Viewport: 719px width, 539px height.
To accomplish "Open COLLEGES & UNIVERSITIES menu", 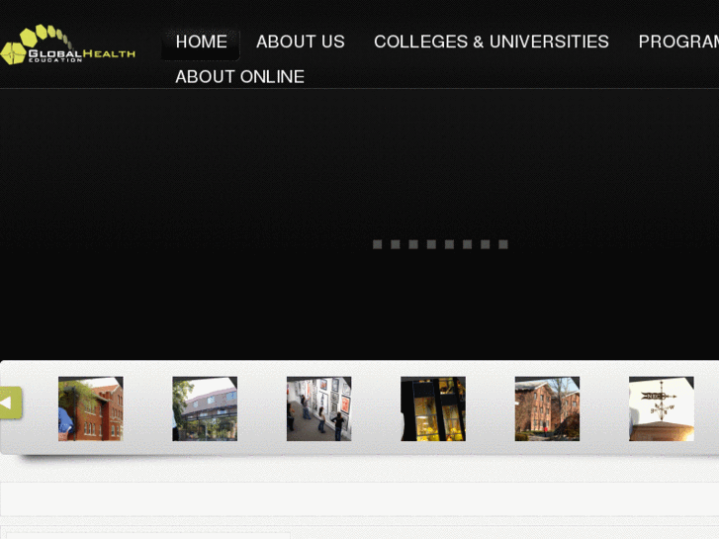I will (492, 42).
